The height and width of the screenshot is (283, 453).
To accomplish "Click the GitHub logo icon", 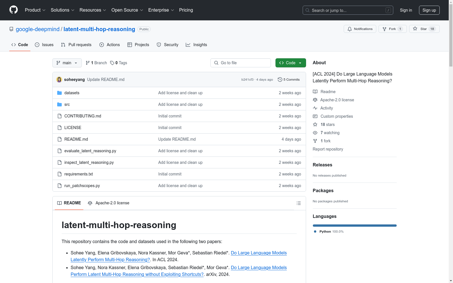I will (x=14, y=10).
